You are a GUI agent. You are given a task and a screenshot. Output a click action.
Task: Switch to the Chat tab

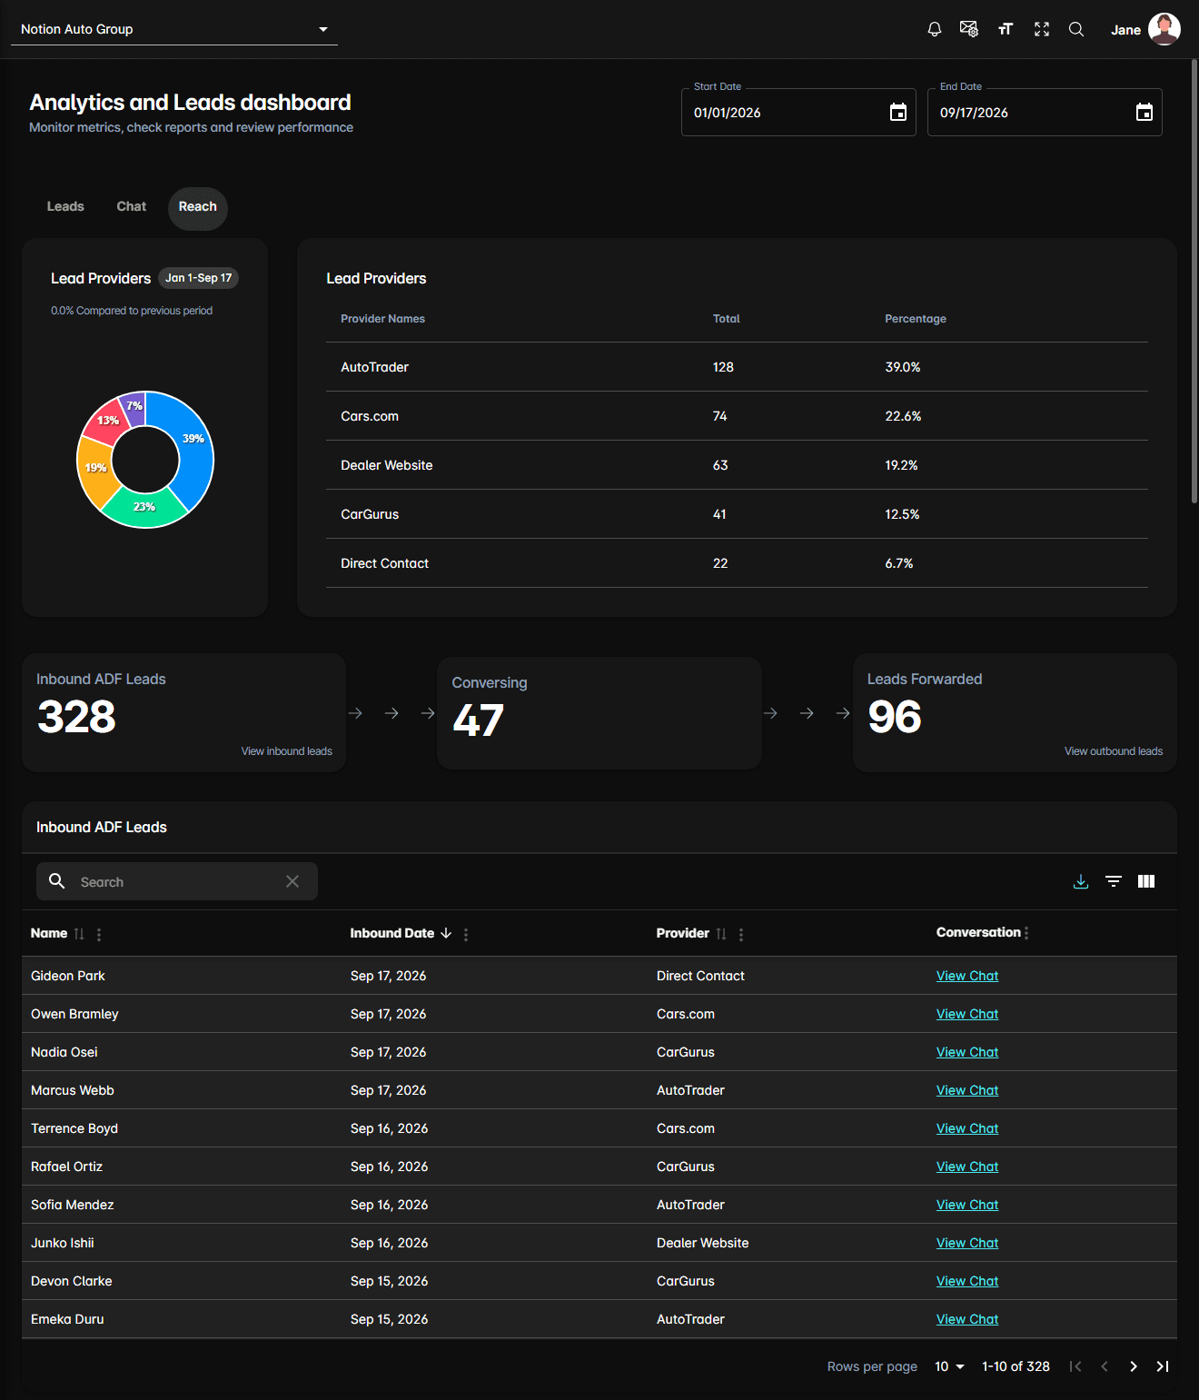(132, 206)
